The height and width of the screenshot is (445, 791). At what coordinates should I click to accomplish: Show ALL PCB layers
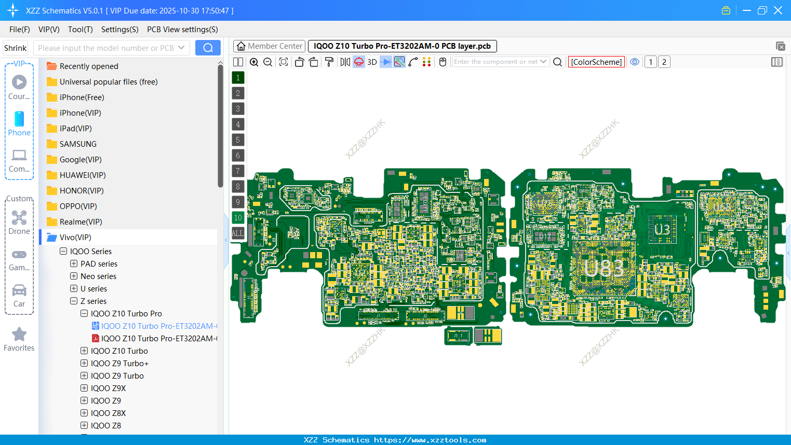point(238,233)
